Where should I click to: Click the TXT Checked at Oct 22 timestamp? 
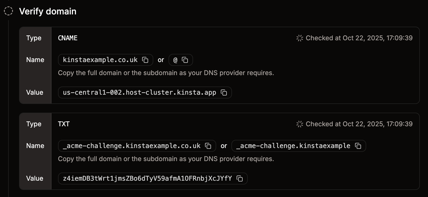coord(359,124)
